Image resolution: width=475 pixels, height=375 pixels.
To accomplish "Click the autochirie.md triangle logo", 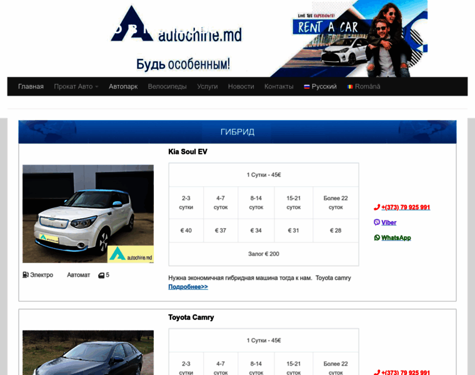I will tap(132, 24).
